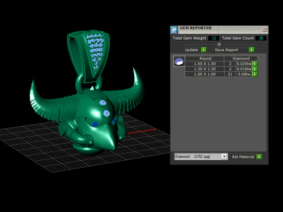Click the 0.08tw weight cell
This screenshot has width=283, height=212.
(x=244, y=74)
